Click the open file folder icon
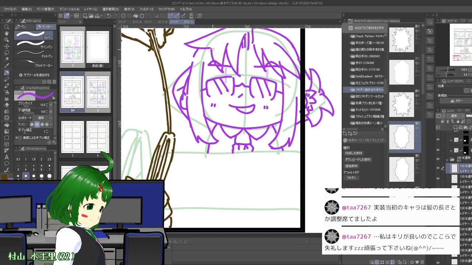 (92, 16)
